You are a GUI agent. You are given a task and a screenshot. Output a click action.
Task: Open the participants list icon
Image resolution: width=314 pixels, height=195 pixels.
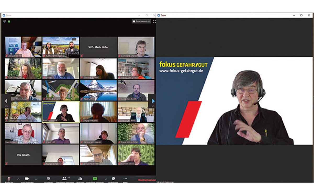click(x=64, y=179)
